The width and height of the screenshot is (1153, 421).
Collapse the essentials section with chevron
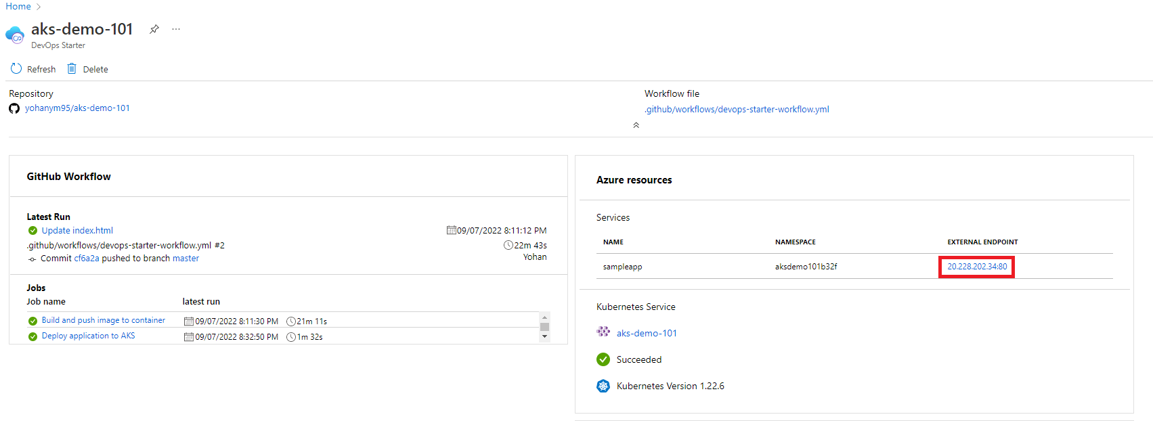pyautogui.click(x=636, y=125)
